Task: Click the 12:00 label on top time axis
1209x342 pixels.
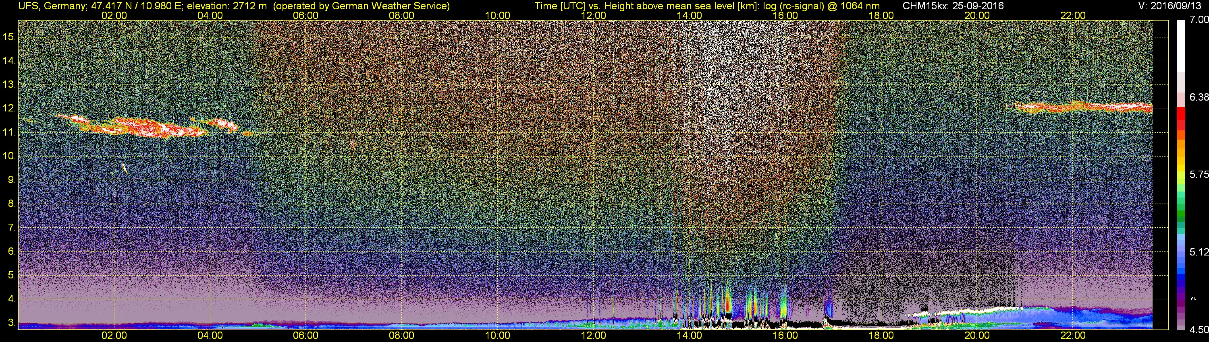Action: click(593, 15)
